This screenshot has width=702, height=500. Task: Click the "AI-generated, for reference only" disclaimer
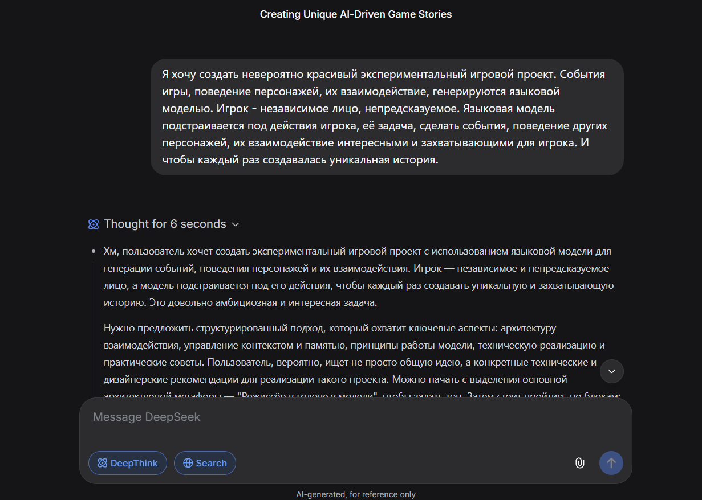click(356, 494)
